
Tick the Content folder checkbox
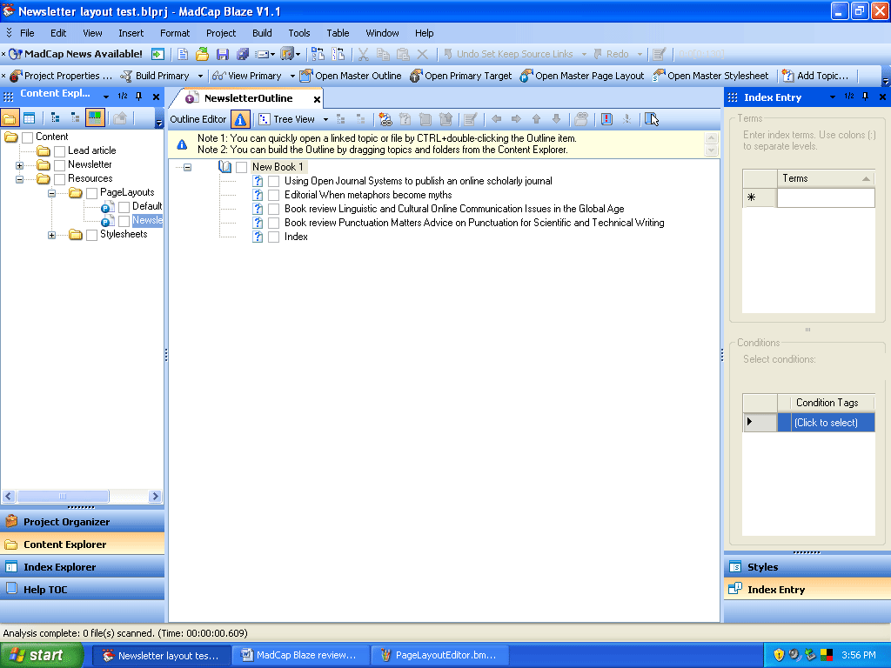click(27, 137)
